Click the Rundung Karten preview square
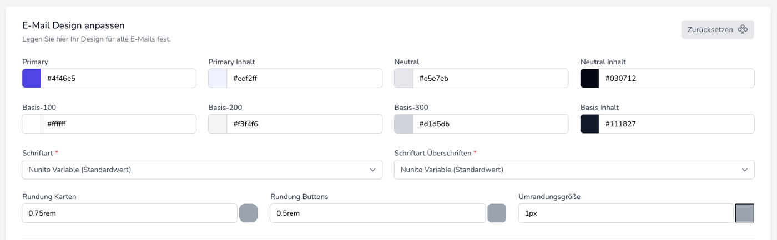 249,213
